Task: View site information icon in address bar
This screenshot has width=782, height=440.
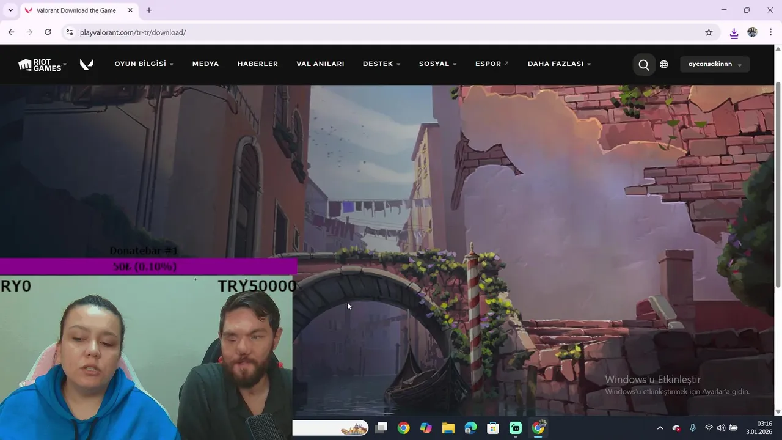Action: [x=70, y=32]
